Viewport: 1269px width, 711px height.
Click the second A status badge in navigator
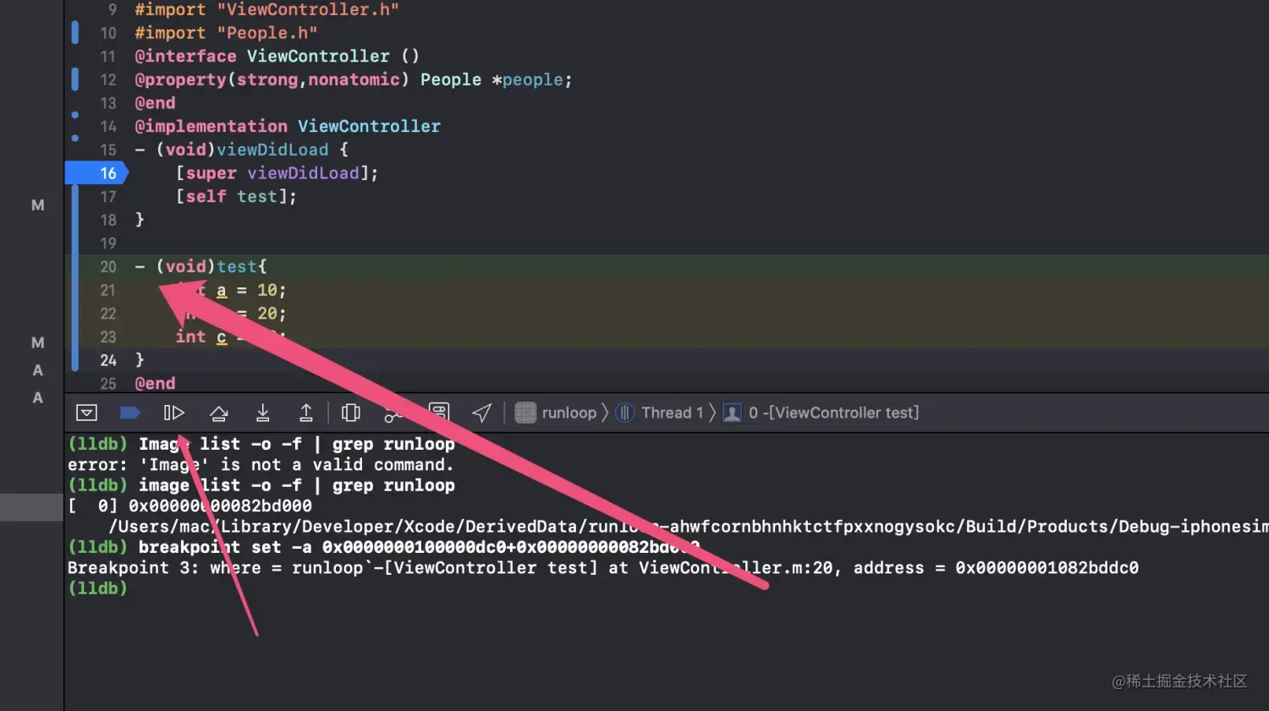pos(38,397)
